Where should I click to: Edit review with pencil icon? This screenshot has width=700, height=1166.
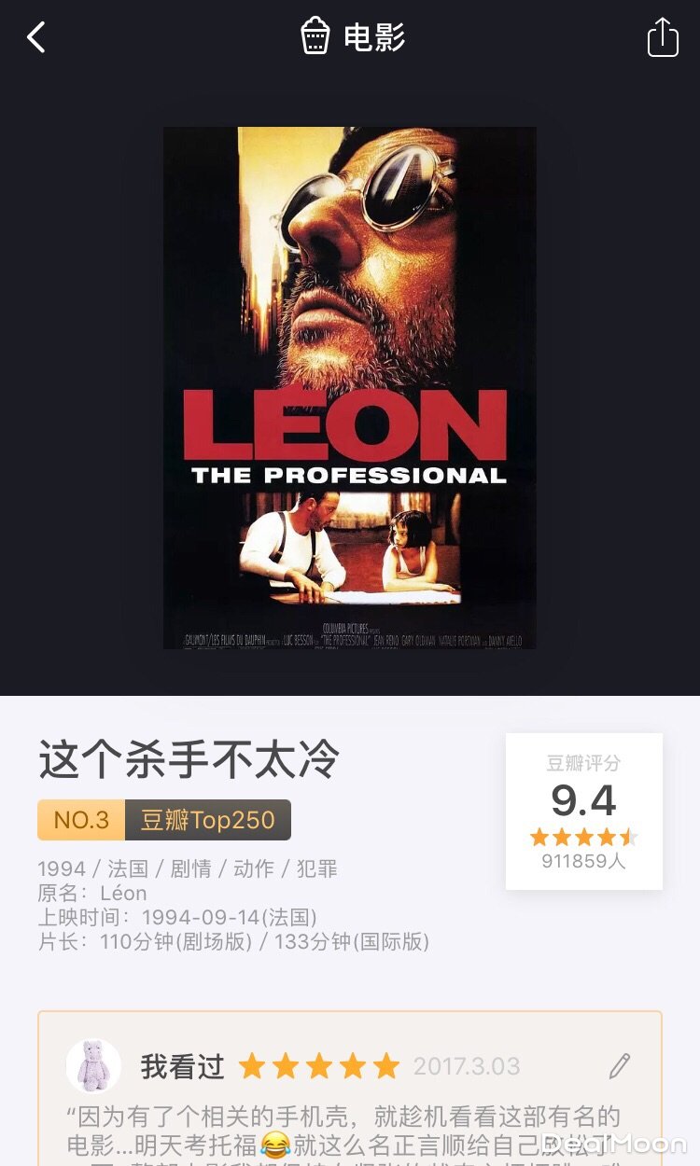(620, 1066)
